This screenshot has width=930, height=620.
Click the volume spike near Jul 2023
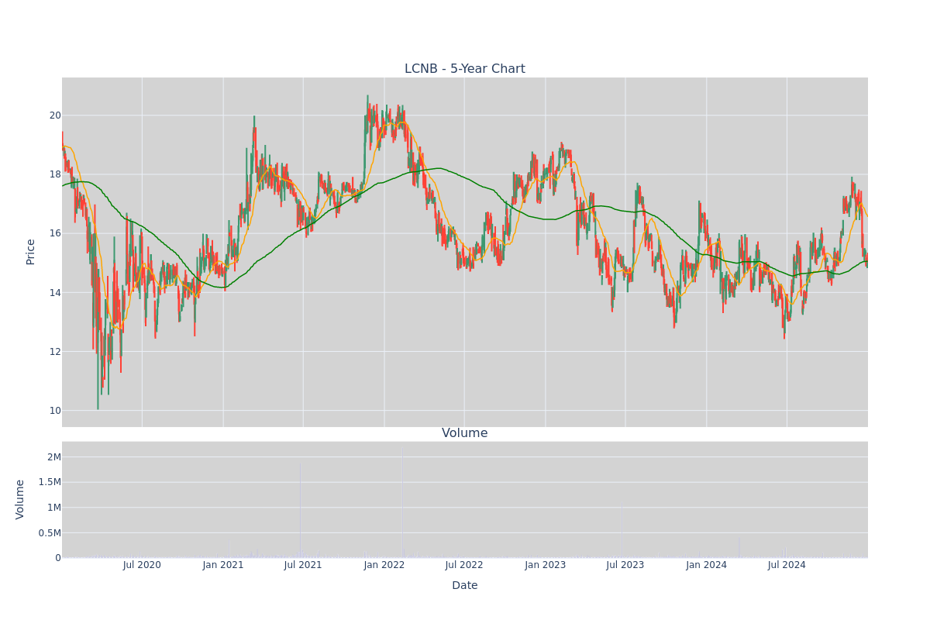click(622, 530)
